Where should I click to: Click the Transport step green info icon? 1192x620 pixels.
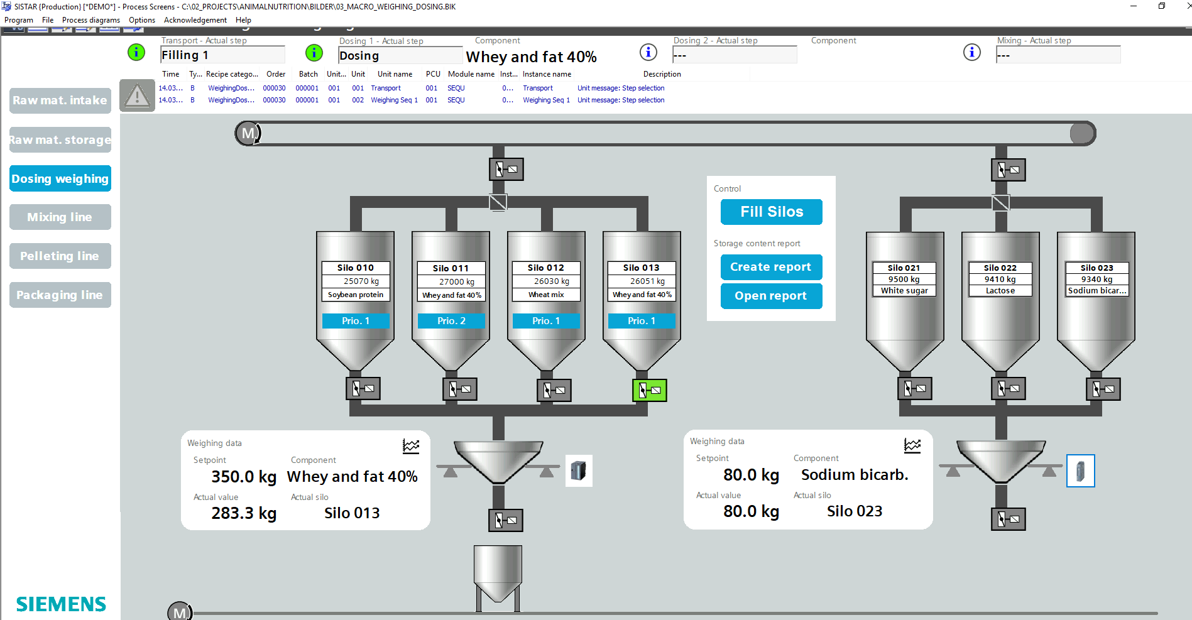[136, 52]
